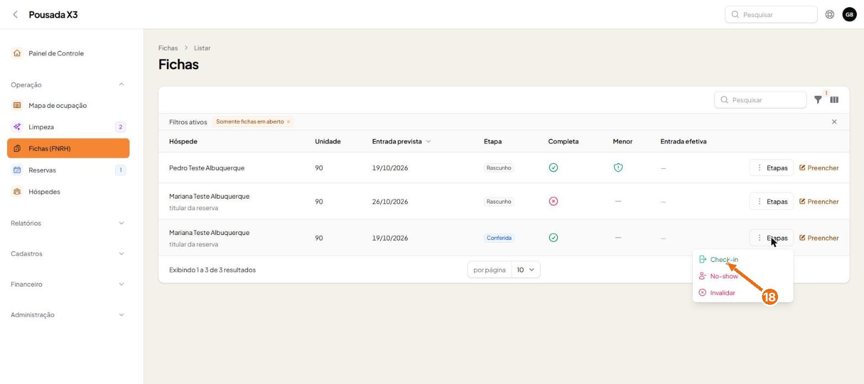The width and height of the screenshot is (864, 384).
Task: Sort by Entrada prevista column
Action: (x=401, y=141)
